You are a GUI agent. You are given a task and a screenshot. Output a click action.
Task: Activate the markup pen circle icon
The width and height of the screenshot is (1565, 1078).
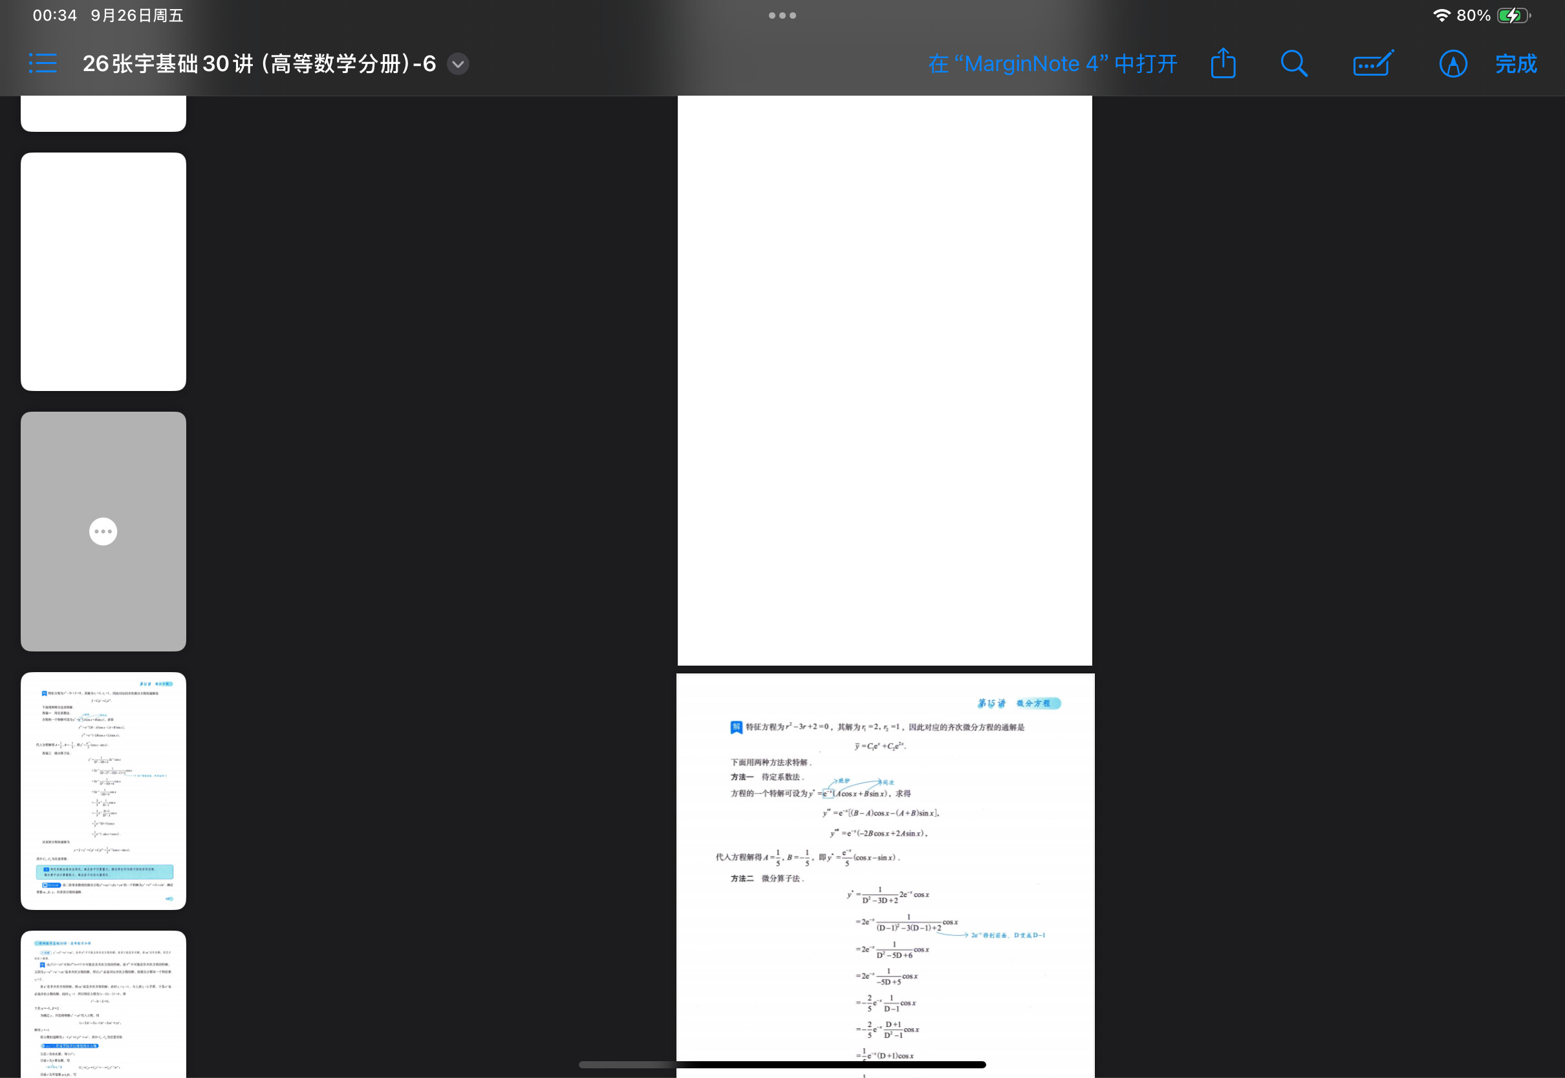coord(1453,64)
